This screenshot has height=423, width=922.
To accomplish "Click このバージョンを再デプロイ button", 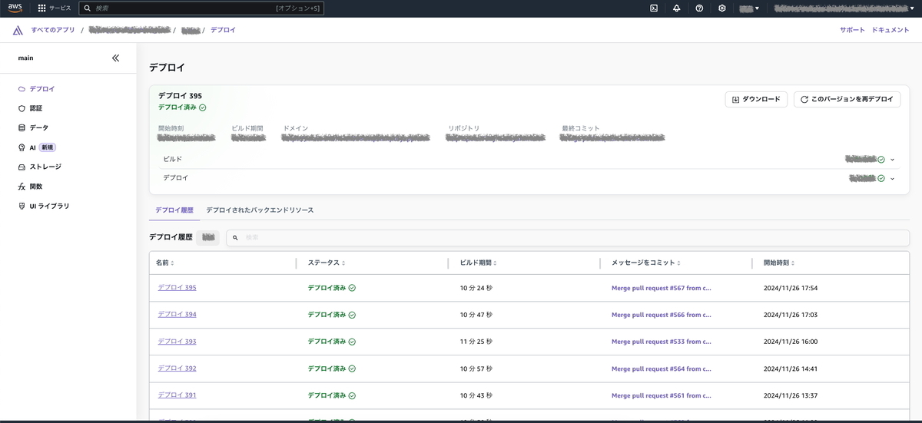I will 847,99.
